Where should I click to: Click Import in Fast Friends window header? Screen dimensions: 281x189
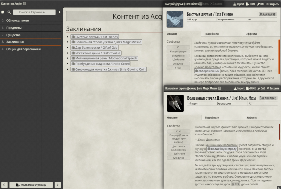[238, 4]
